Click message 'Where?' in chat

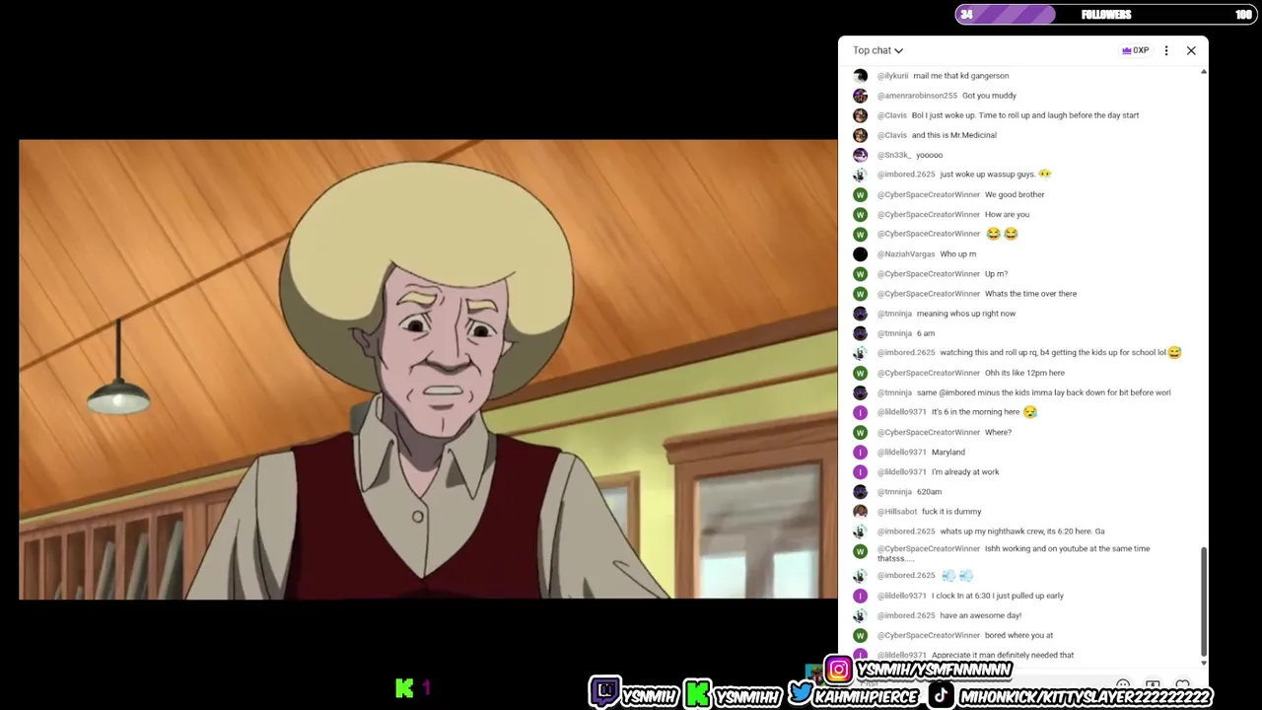tap(998, 432)
